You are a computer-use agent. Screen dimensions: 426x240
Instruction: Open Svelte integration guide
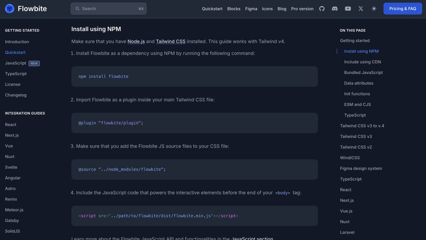[11, 167]
